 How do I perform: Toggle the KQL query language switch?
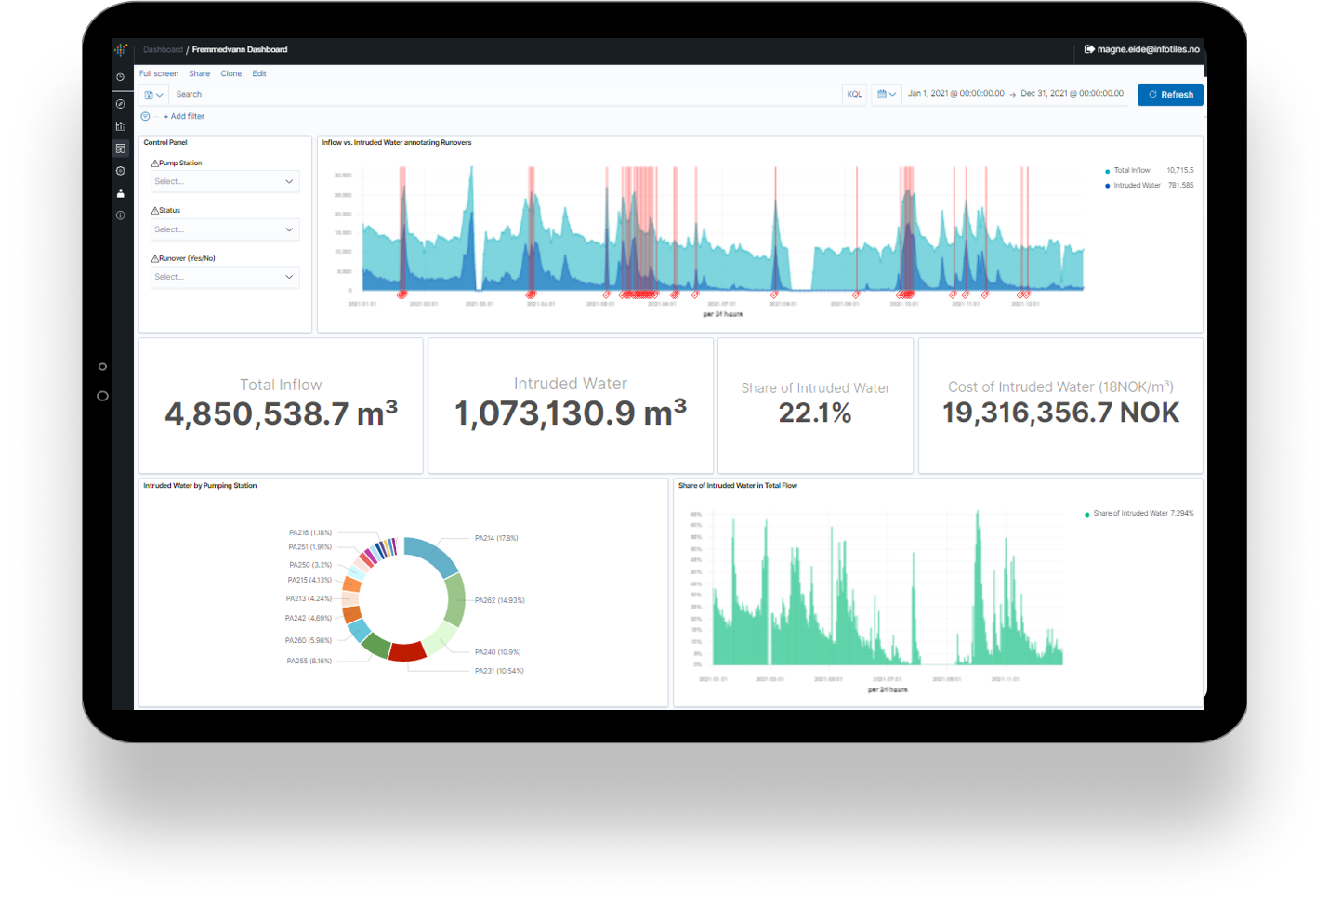tap(854, 94)
